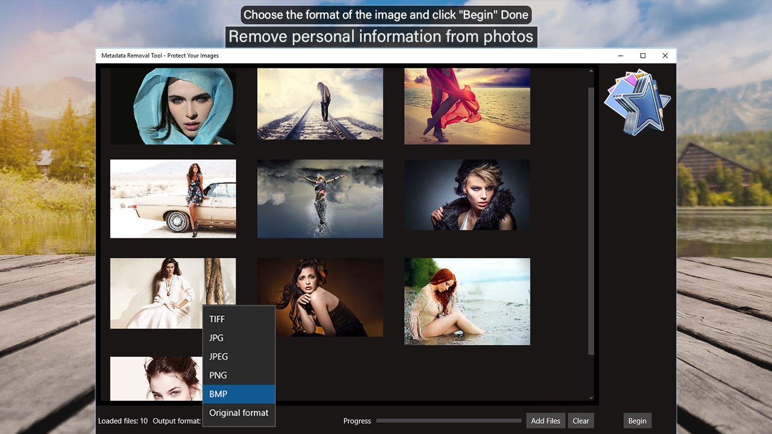Image resolution: width=772 pixels, height=434 pixels.
Task: Choose the highlighted BMP option
Action: click(238, 394)
